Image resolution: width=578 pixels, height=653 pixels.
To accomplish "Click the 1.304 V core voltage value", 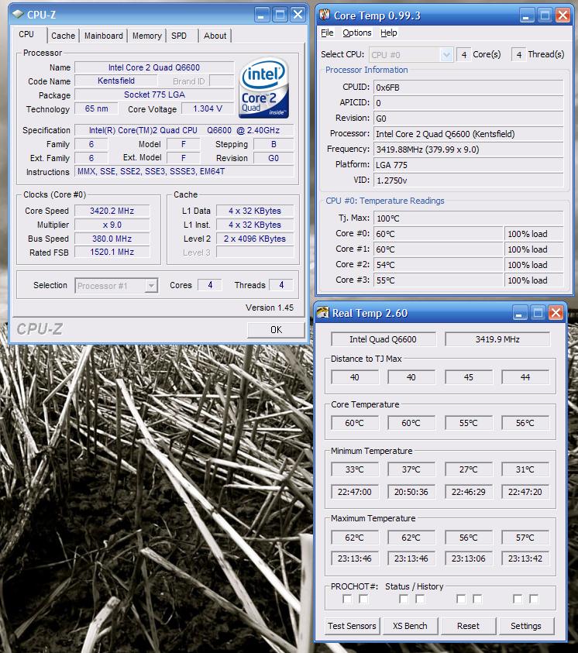I will click(208, 108).
